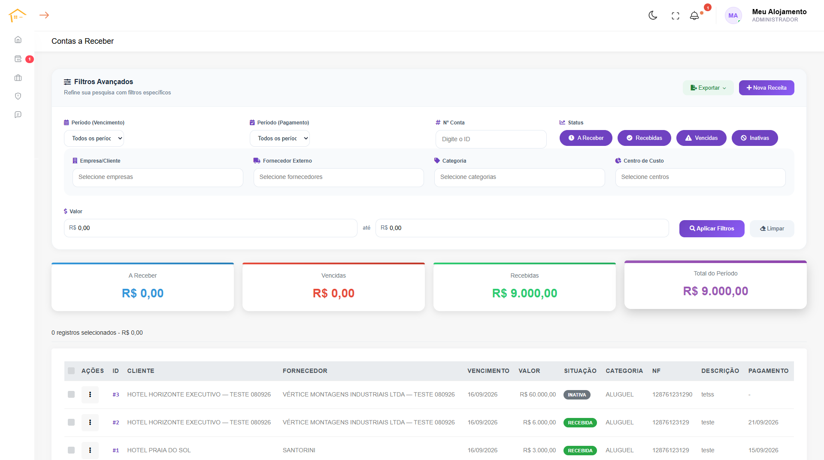Click Limpar button

pos(772,228)
